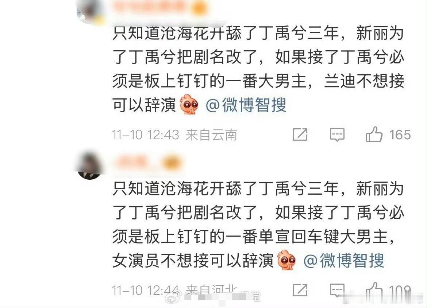Select the second comment mentioning 单宣回车键
The image size is (427, 308).
[258, 225]
